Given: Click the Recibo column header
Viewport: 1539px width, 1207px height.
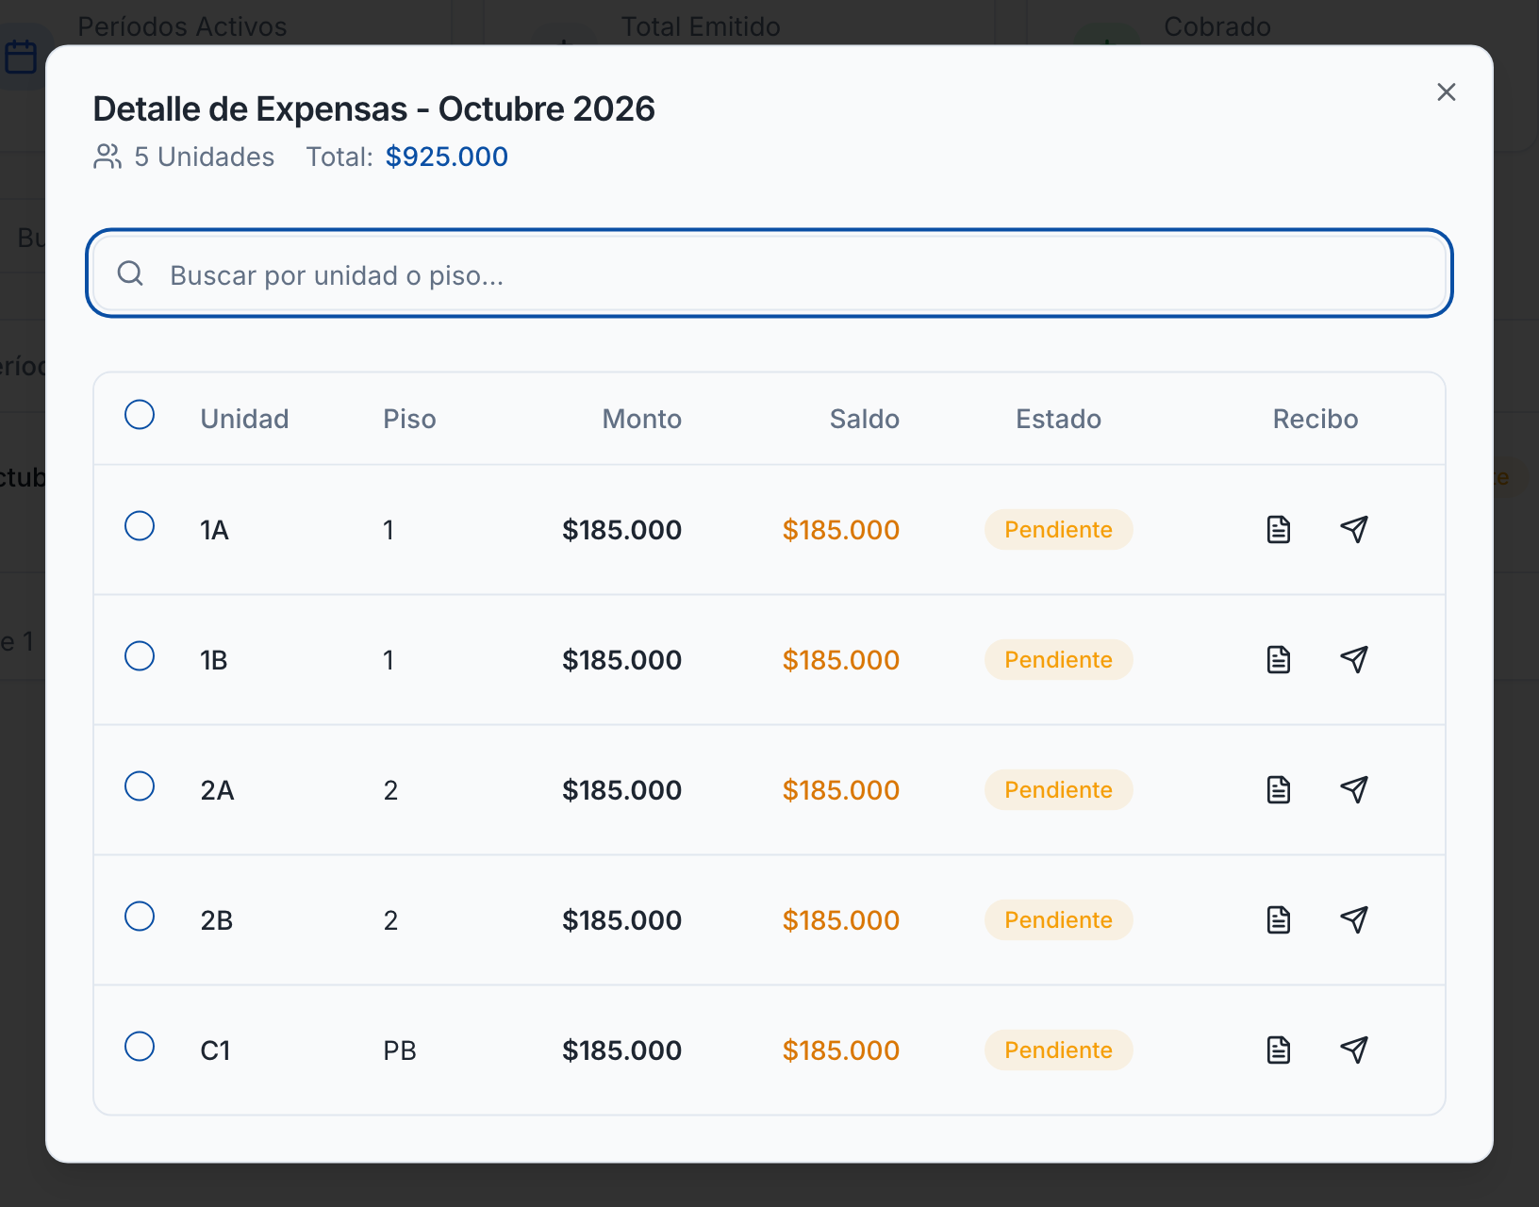Looking at the screenshot, I should 1316,419.
